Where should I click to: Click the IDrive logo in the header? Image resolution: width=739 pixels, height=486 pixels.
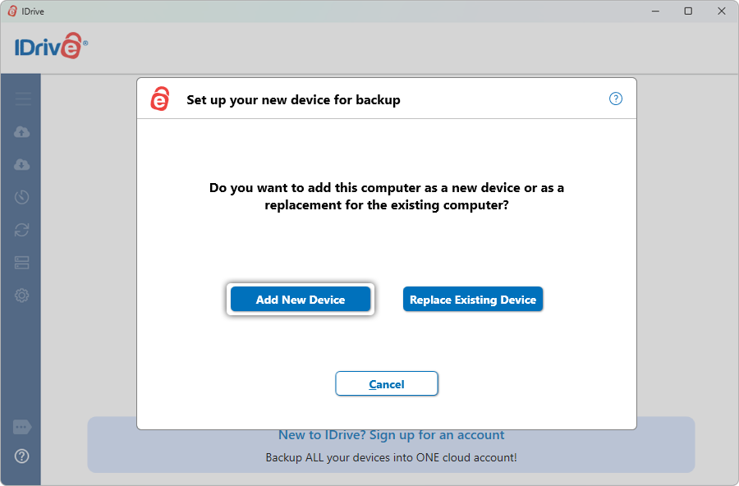pyautogui.click(x=51, y=47)
